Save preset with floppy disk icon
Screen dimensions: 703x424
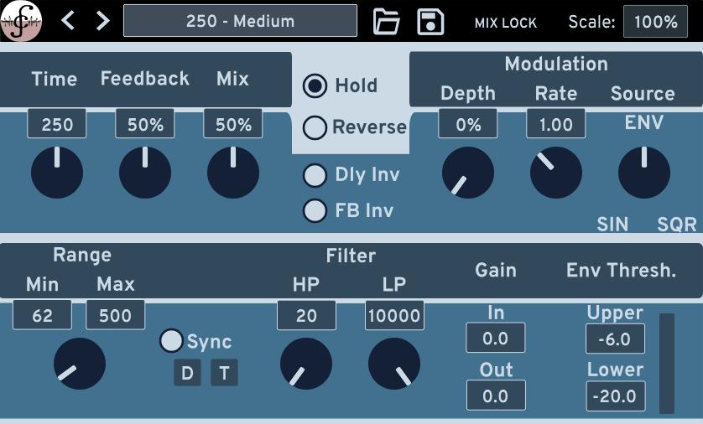coord(430,22)
